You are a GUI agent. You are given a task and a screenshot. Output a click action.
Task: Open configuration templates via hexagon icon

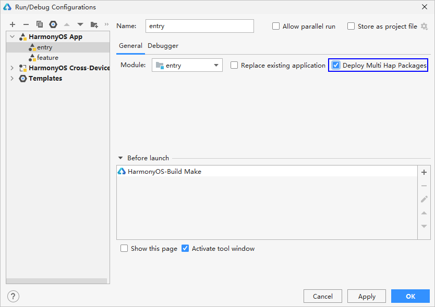(x=53, y=24)
